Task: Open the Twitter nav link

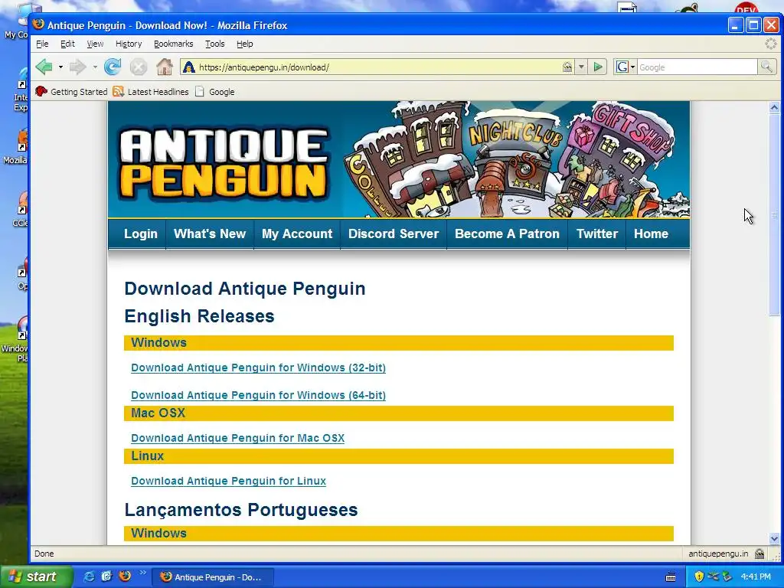Action: tap(597, 234)
